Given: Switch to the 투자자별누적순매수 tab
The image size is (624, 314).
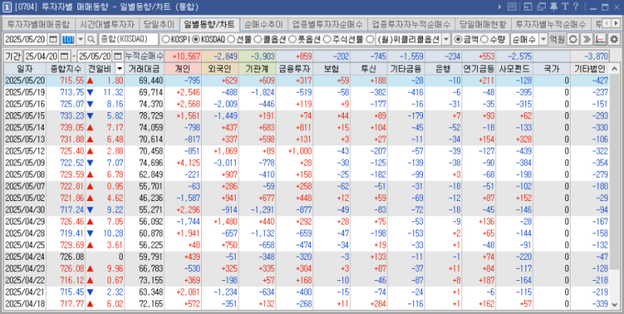Looking at the screenshot, I should coord(551,24).
